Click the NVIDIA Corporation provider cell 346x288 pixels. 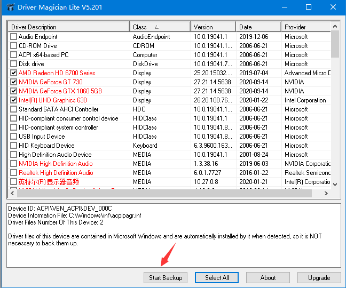[x=308, y=164]
